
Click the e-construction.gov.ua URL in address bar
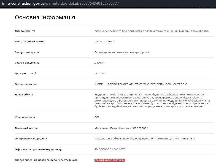[63, 3]
